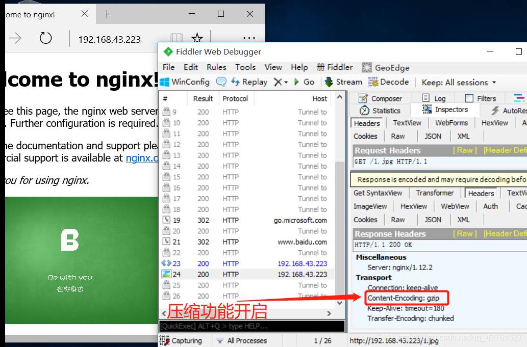This screenshot has width=527, height=347.
Task: Select tunnel session 26 lock icon
Action: coord(166,296)
